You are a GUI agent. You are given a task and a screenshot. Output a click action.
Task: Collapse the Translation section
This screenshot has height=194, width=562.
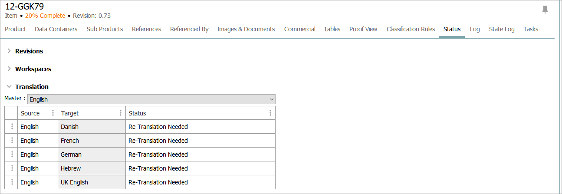(9, 87)
